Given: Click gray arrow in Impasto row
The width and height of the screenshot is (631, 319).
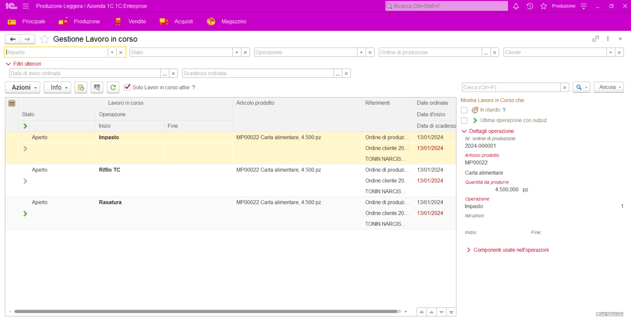Looking at the screenshot, I should (25, 148).
